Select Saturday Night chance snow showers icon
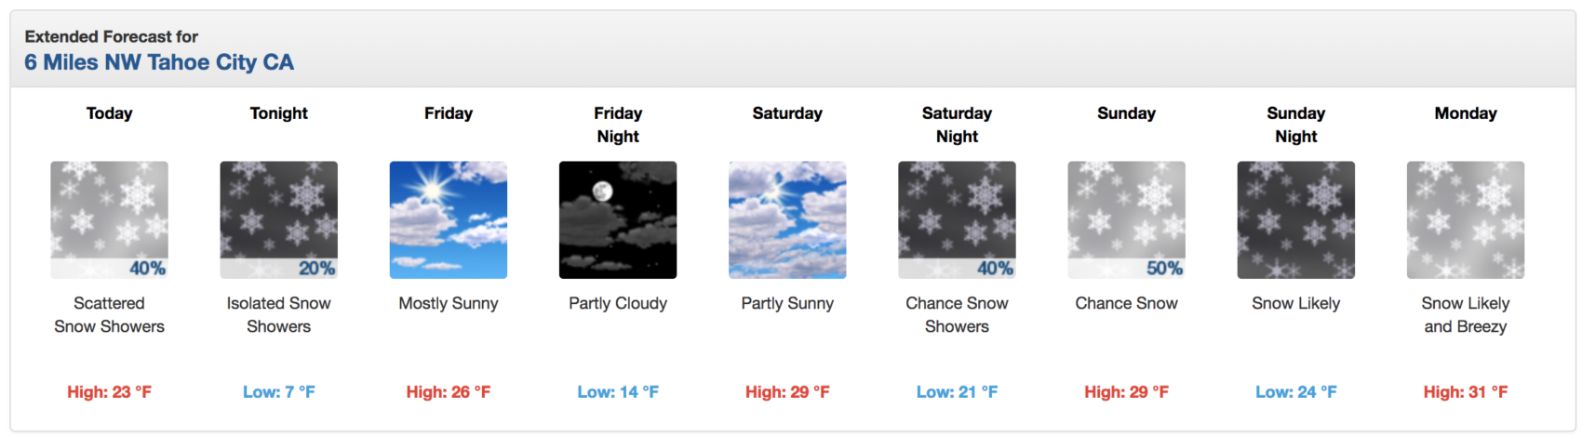 click(957, 220)
